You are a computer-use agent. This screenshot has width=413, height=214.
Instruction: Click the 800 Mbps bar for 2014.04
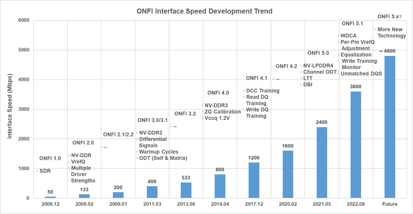pos(220,186)
